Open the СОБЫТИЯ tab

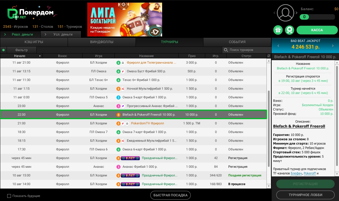point(237,42)
